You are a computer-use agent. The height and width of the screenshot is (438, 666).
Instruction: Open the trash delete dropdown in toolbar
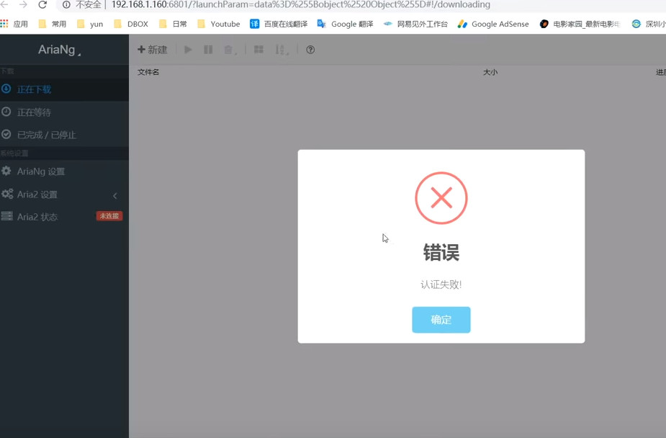tap(230, 50)
